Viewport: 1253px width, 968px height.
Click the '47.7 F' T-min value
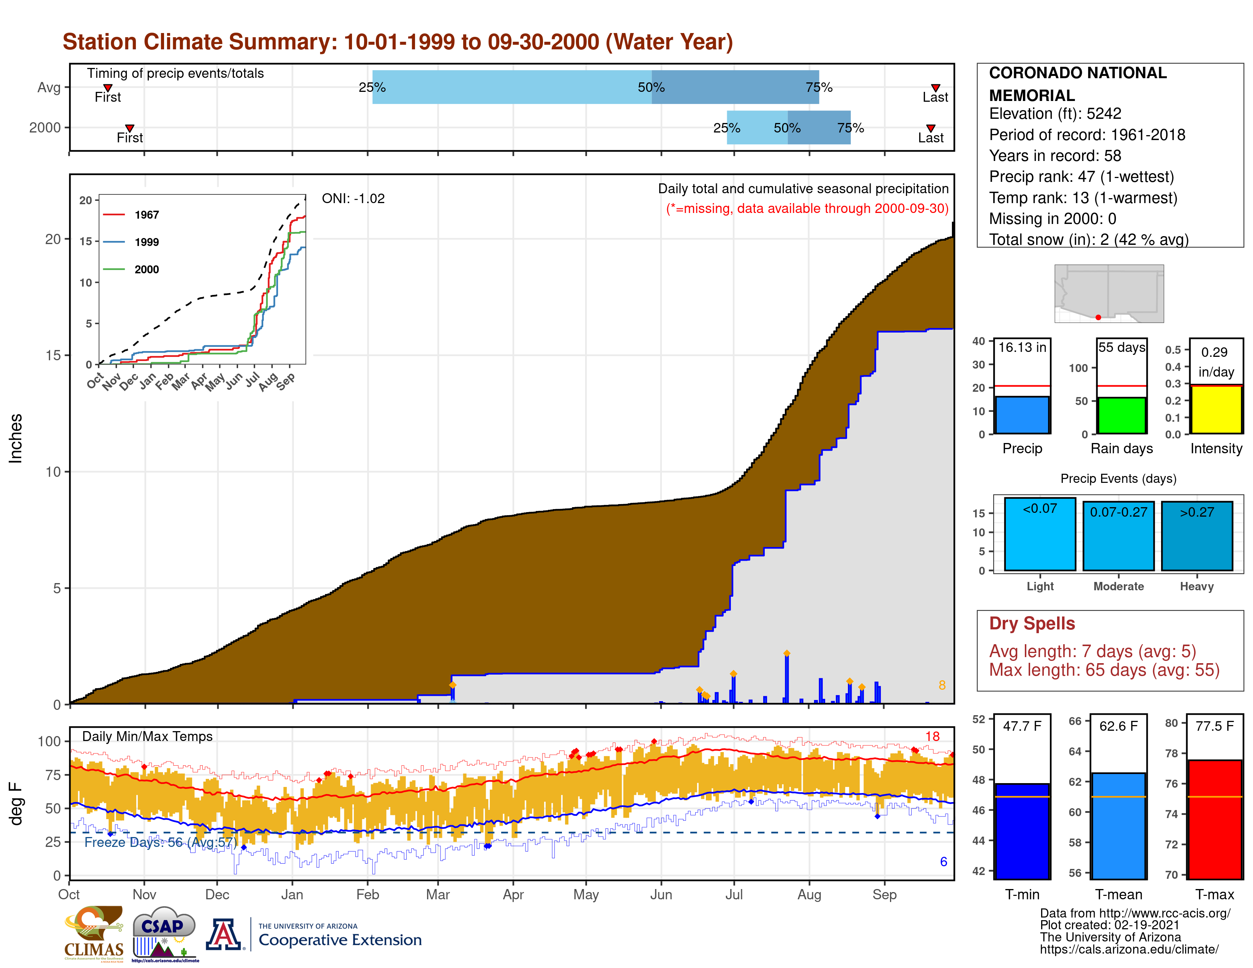1022,726
